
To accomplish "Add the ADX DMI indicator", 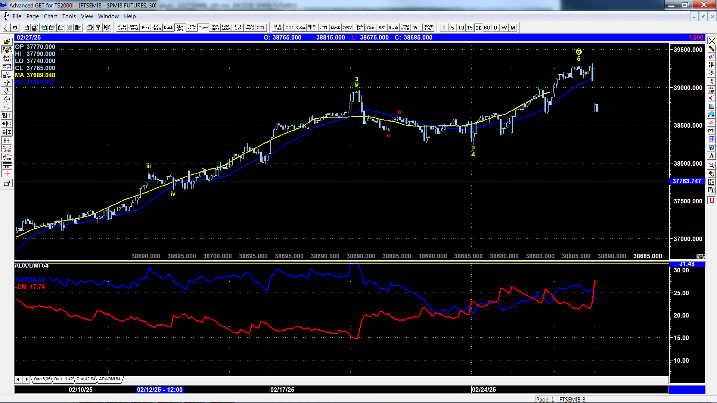I will point(277,28).
